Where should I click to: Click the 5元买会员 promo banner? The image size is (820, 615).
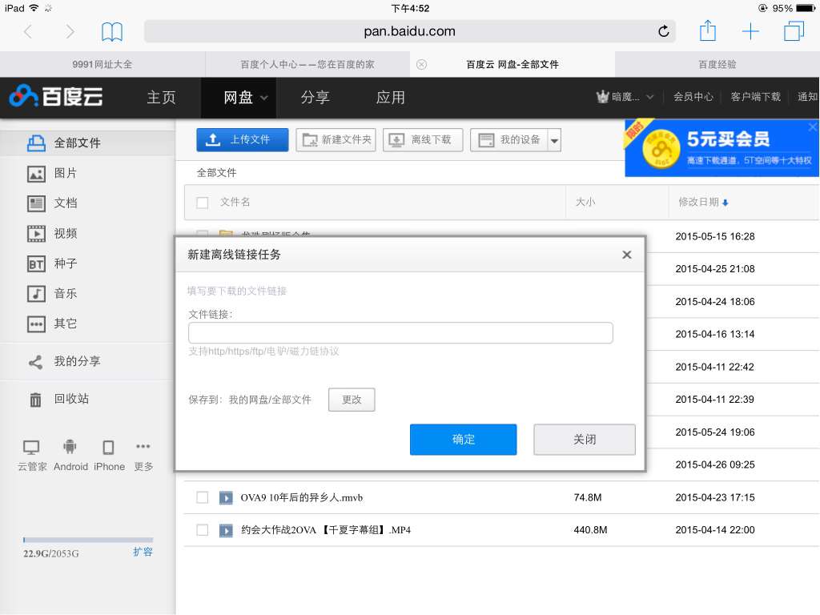click(722, 148)
